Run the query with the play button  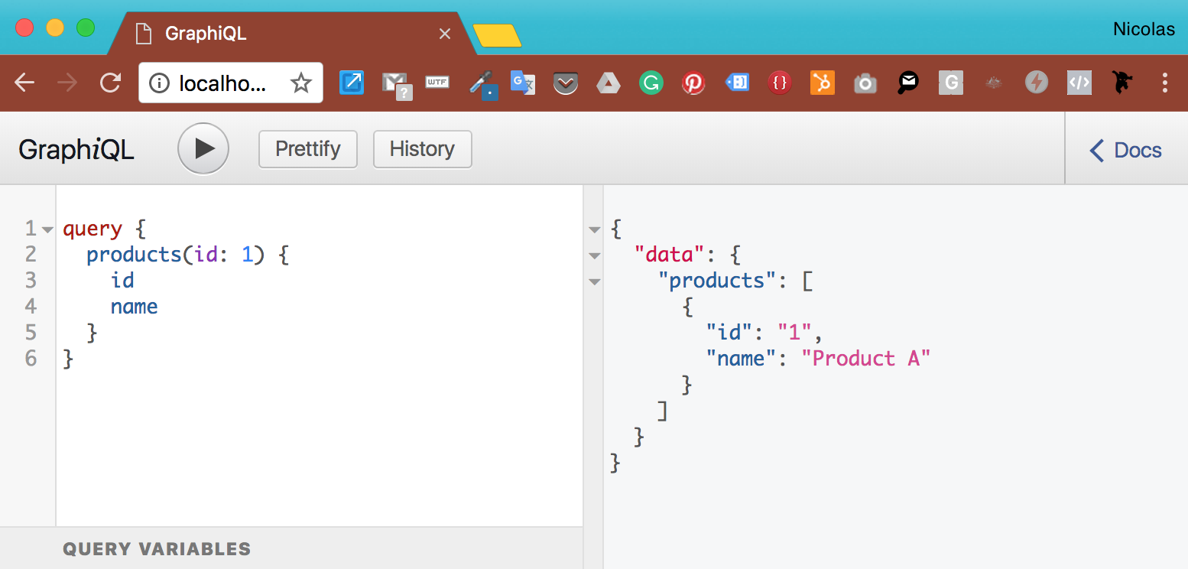[203, 148]
